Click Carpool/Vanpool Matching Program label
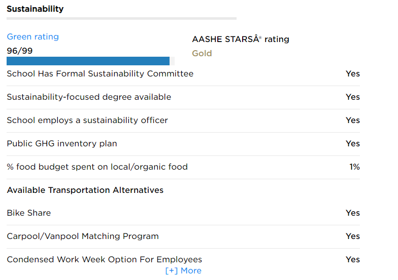Image resolution: width=398 pixels, height=280 pixels. click(83, 236)
